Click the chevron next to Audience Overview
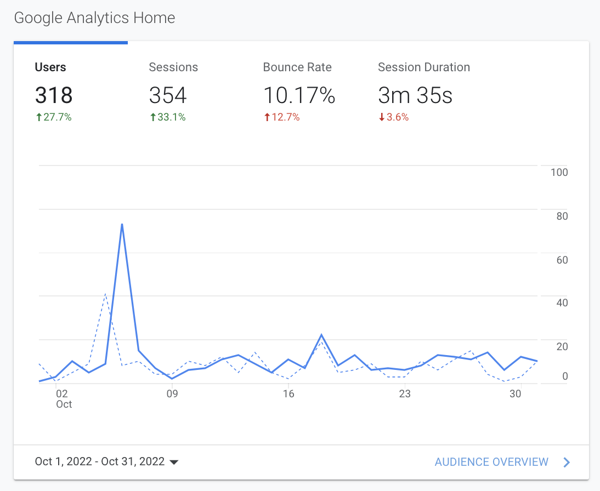This screenshot has height=491, width=600. click(x=567, y=463)
